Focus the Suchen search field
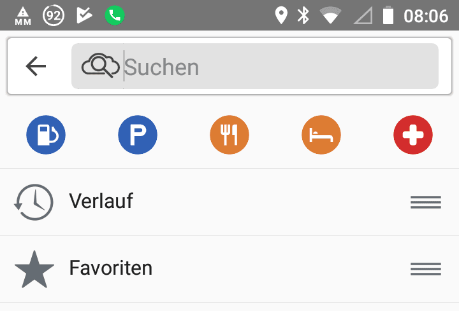459x311 pixels. [x=254, y=66]
